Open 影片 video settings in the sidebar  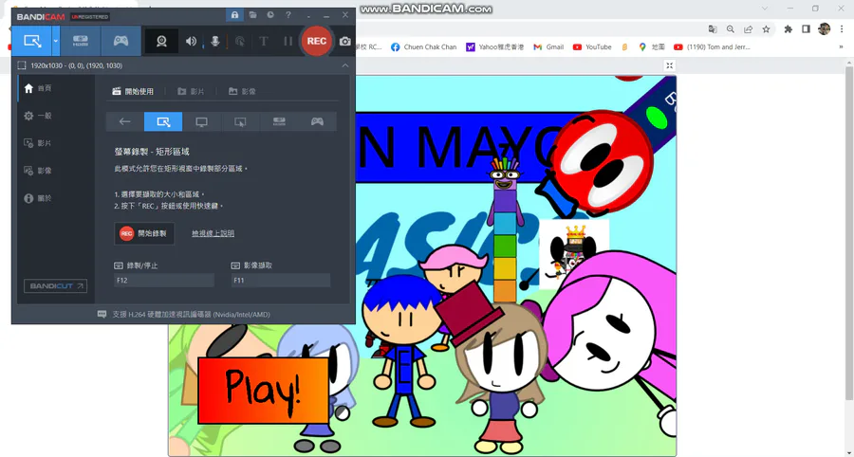point(37,143)
